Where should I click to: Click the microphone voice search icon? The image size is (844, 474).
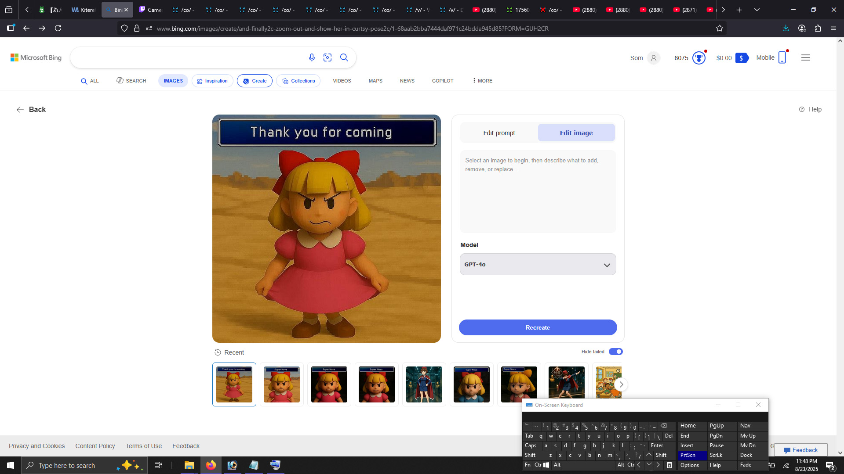point(312,57)
